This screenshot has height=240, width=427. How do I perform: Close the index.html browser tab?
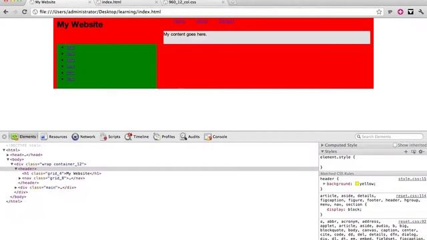(x=156, y=2)
